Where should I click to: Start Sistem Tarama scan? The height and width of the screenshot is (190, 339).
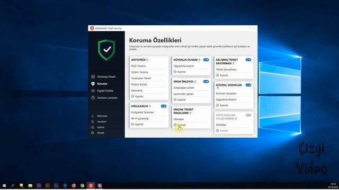(x=140, y=72)
